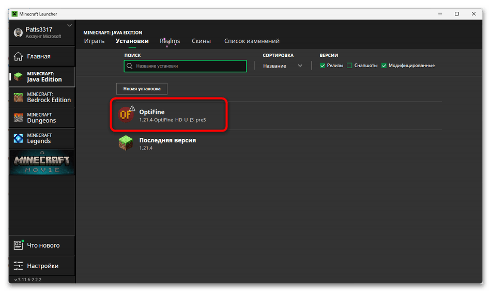Image resolution: width=491 pixels, height=292 pixels.
Task: Select the OptiFine installation name
Action: (x=152, y=112)
